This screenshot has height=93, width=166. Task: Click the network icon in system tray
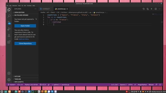coord(146,92)
